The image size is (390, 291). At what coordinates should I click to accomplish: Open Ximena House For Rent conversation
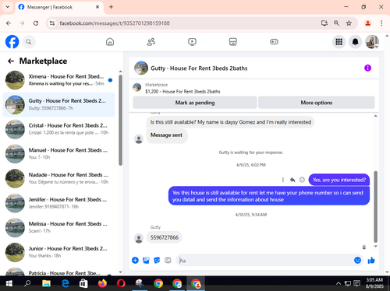pos(58,80)
